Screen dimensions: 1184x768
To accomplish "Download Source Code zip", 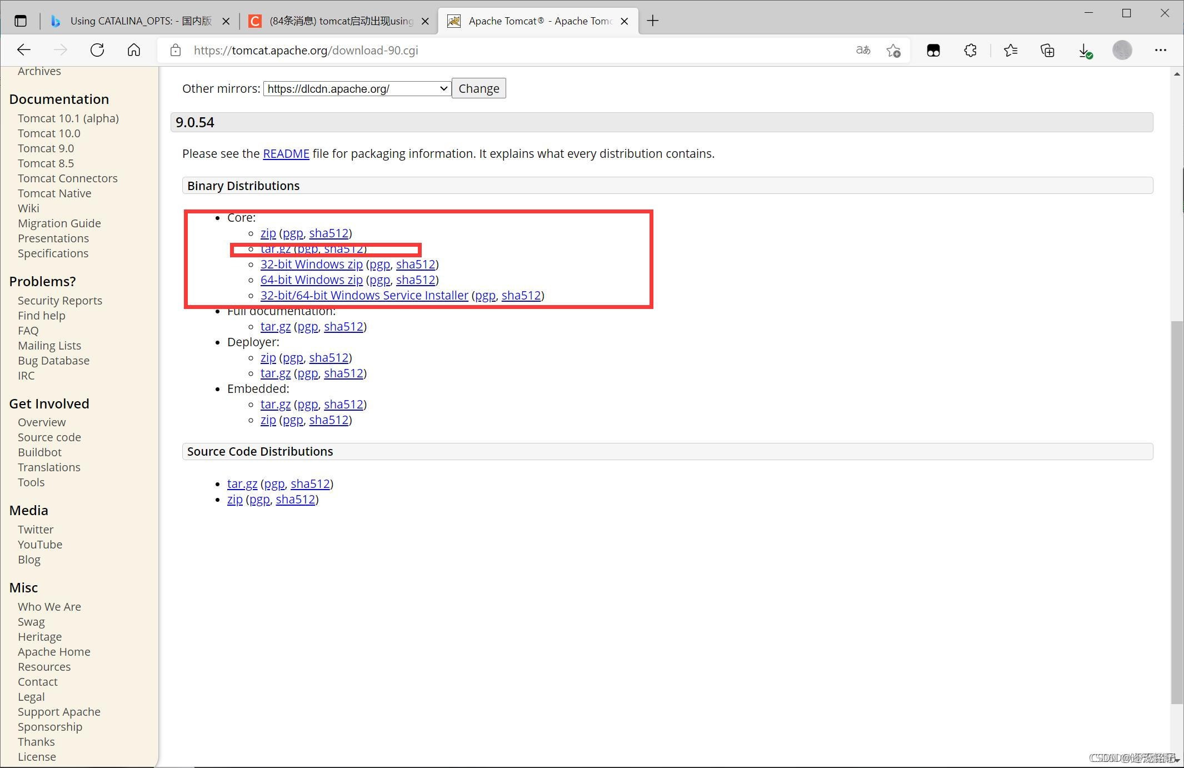I will point(235,500).
